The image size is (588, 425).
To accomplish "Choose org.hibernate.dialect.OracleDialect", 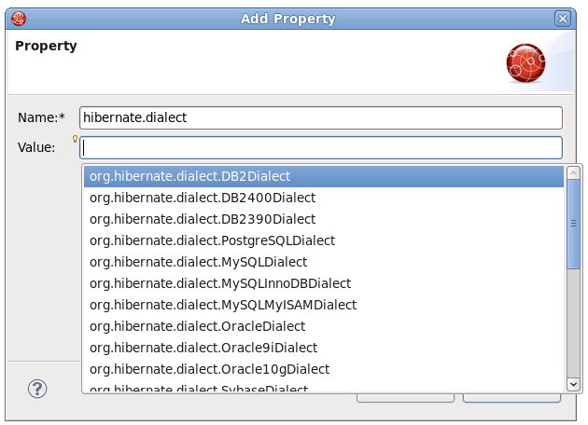I will [x=197, y=326].
